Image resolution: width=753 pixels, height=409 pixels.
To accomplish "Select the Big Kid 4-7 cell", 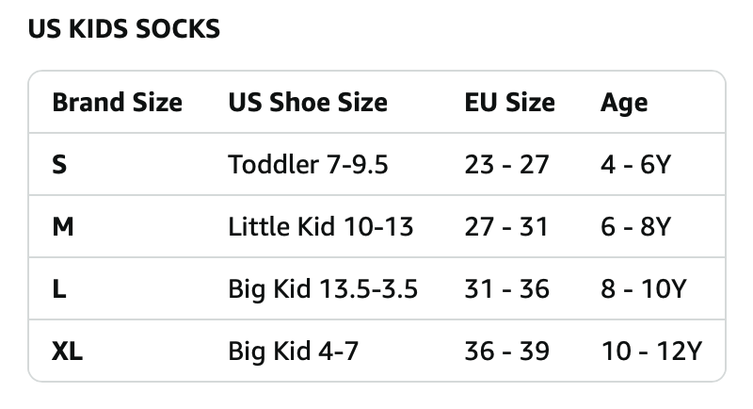I will click(x=293, y=352).
